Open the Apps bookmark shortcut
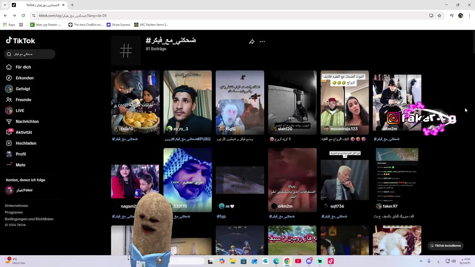The height and width of the screenshot is (267, 475). [x=9, y=25]
